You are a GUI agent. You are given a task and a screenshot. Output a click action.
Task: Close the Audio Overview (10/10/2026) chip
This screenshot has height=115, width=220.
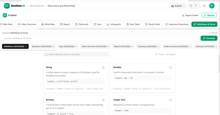[108, 47]
